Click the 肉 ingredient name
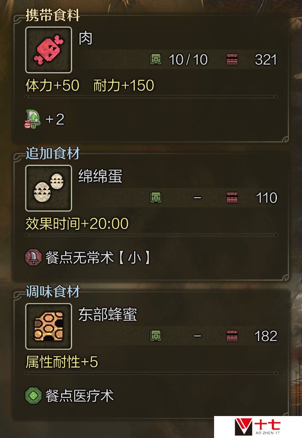The height and width of the screenshot is (438, 302). point(86,38)
